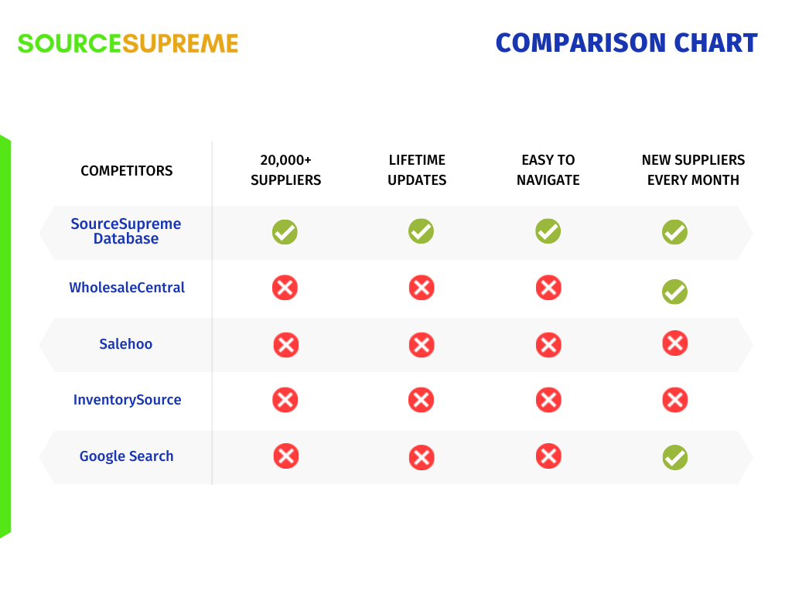The width and height of the screenshot is (792, 594).
Task: Click WholesaleCentral's New Suppliers green checkmark
Action: pyautogui.click(x=674, y=292)
